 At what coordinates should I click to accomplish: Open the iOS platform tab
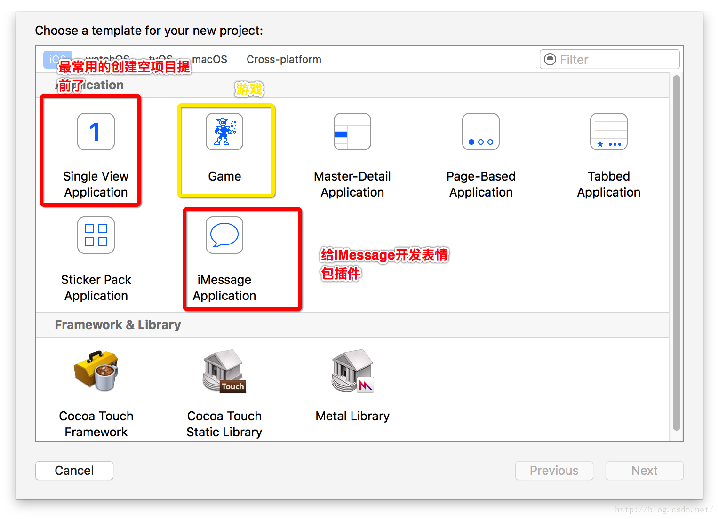(x=58, y=59)
